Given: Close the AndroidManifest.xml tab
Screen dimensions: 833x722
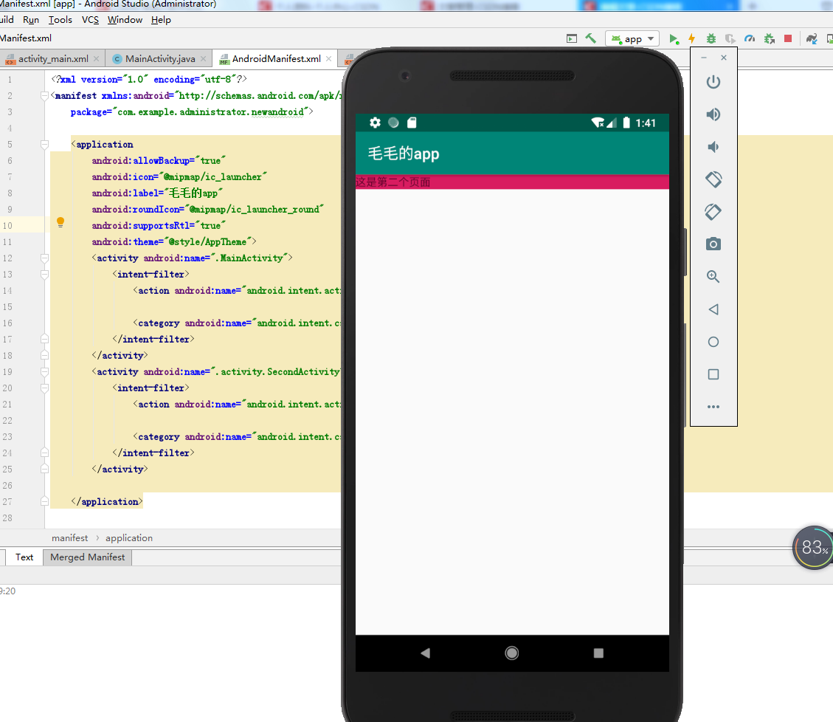Looking at the screenshot, I should click(329, 59).
